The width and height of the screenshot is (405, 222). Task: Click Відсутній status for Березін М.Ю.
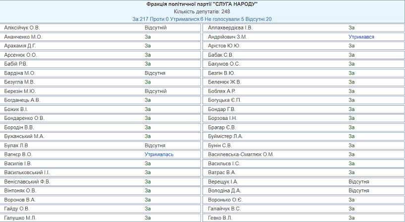pyautogui.click(x=155, y=91)
